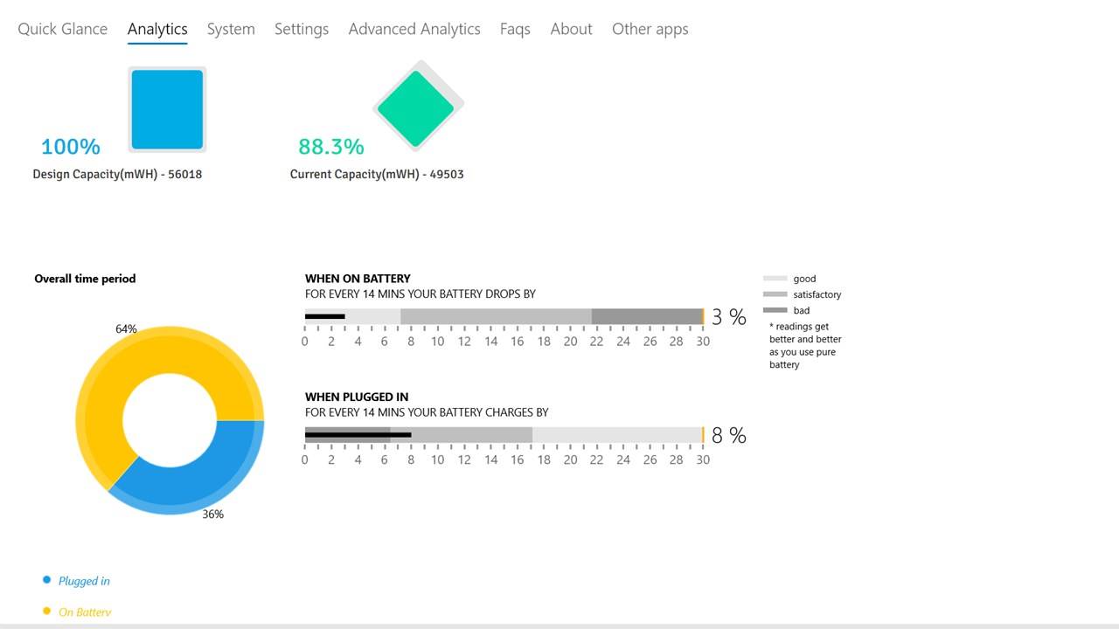Click the 'satisfactory' legend color swatch
The image size is (1119, 629).
click(x=775, y=294)
